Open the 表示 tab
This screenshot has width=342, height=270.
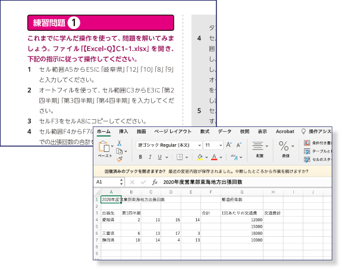(262, 131)
